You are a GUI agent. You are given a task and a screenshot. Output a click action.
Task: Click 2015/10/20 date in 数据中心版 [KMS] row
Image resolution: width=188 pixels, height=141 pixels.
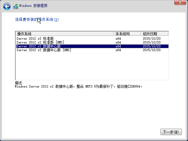[152, 50]
